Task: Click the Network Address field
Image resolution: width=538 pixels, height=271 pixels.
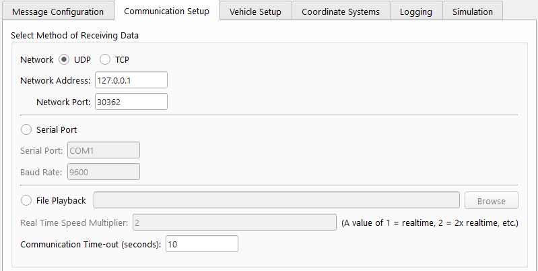Action: (x=131, y=80)
